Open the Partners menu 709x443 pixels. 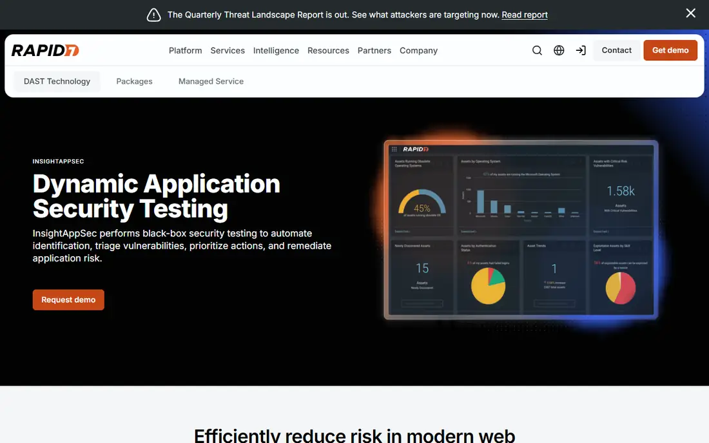374,51
